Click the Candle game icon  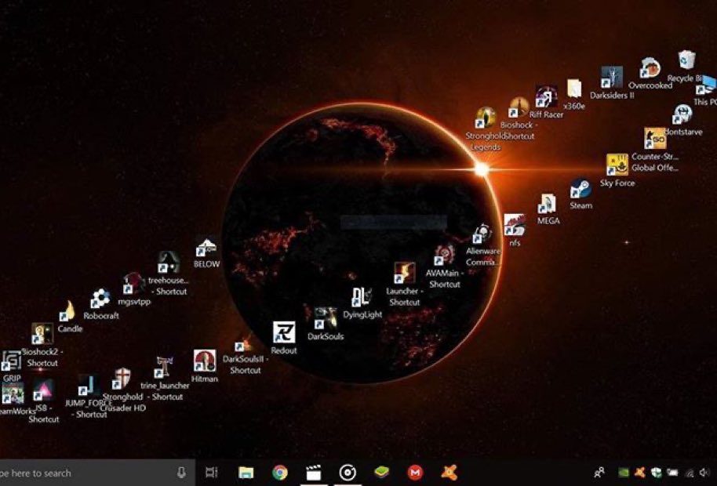pyautogui.click(x=67, y=311)
